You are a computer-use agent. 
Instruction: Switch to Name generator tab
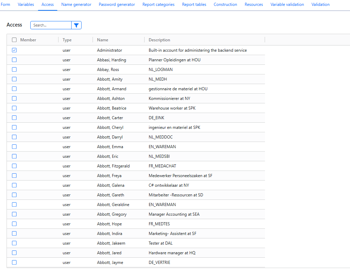(76, 4)
